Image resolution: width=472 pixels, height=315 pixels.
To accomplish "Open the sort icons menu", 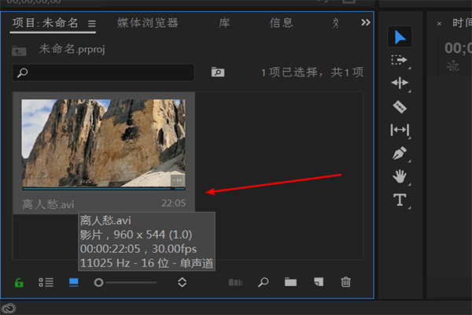I will coord(183,283).
